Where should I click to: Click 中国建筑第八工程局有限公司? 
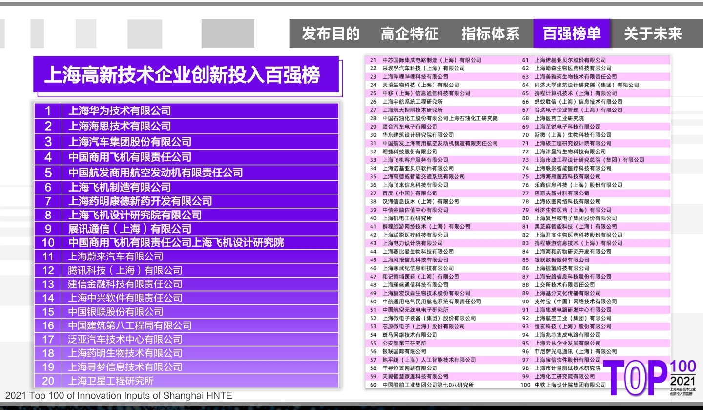(186, 325)
